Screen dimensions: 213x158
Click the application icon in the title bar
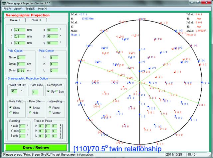coord(4,3)
